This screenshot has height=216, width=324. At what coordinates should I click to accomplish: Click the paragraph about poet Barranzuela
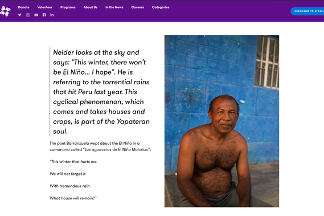coord(100,146)
